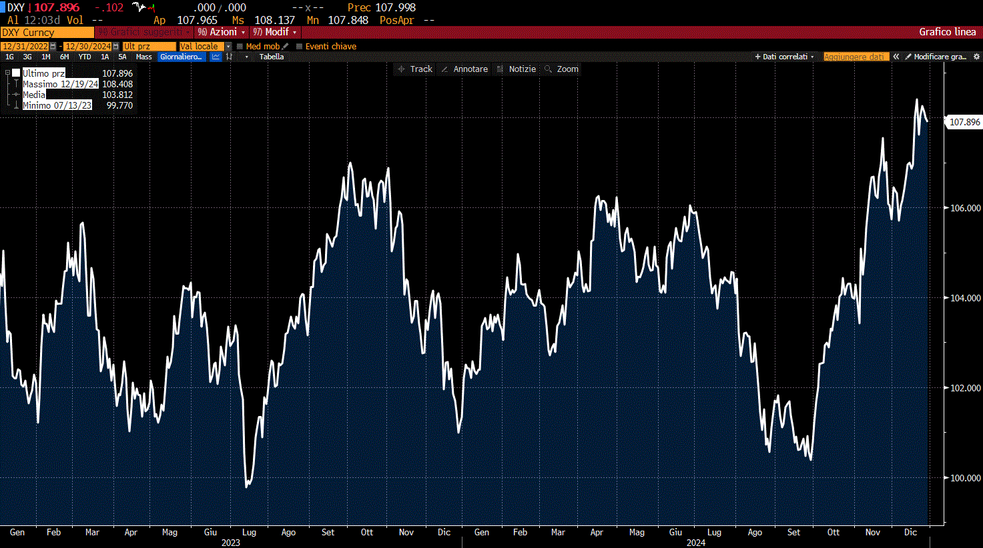Select the Mass maximum range tab
Viewport: 983px width, 548px height.
pos(144,57)
